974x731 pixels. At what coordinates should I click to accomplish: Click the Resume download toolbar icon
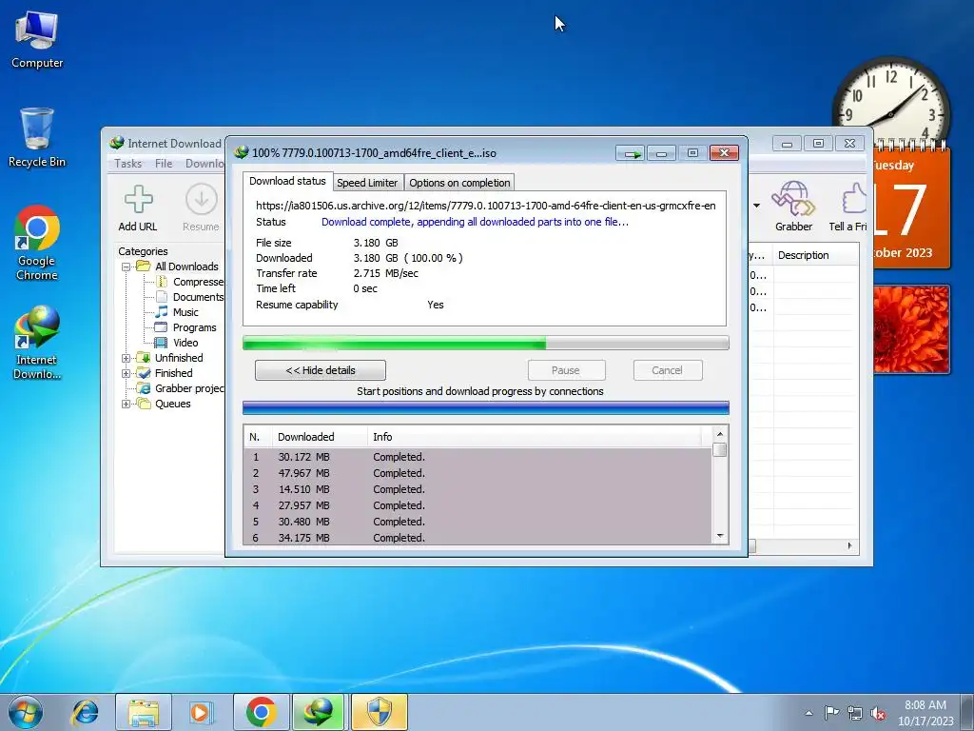202,200
